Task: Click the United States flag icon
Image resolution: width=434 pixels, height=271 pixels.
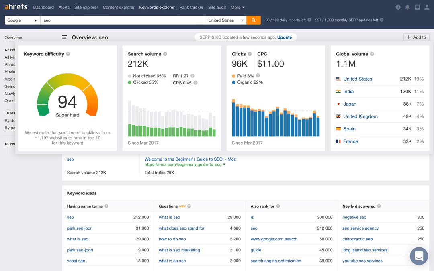Action: (338, 79)
